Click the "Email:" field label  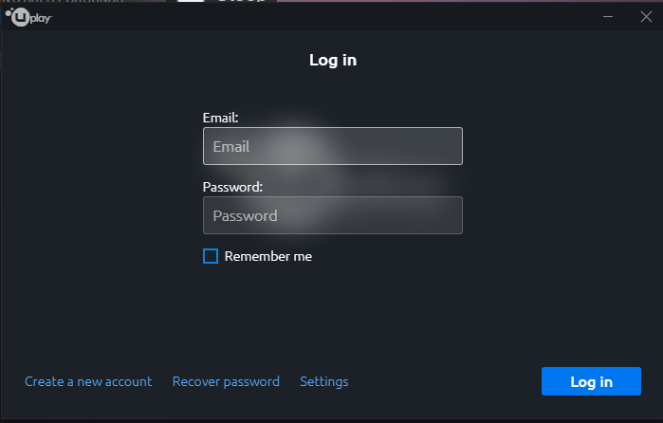(220, 118)
